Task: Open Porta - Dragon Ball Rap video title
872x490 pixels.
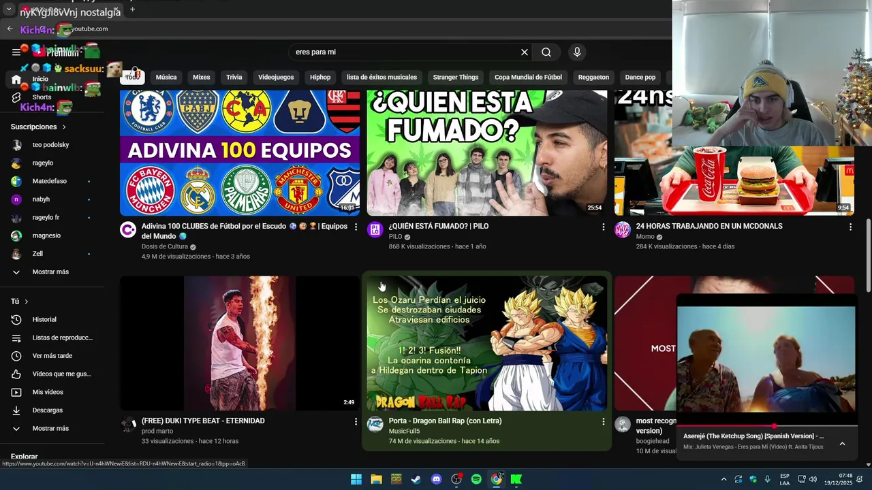Action: tap(445, 421)
